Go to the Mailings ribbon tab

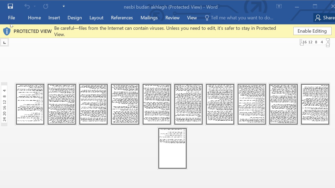[149, 18]
